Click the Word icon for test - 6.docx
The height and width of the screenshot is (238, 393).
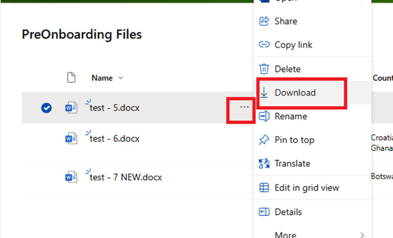(71, 139)
